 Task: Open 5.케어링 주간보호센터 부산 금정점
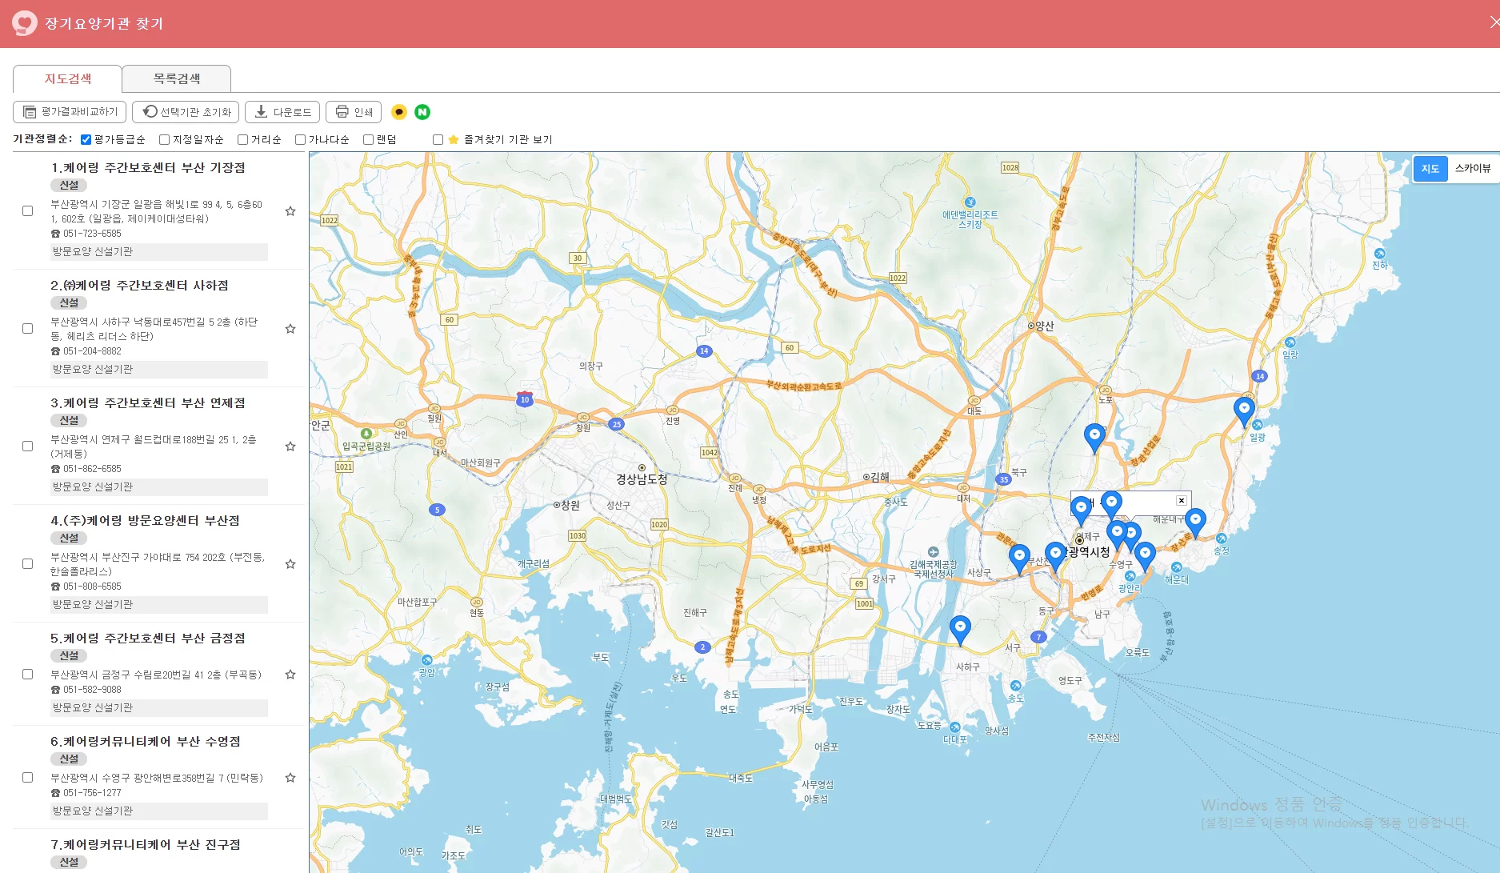tap(148, 639)
